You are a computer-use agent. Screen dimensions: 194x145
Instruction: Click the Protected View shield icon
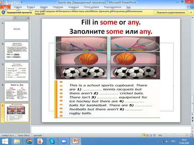(x=3, y=12)
